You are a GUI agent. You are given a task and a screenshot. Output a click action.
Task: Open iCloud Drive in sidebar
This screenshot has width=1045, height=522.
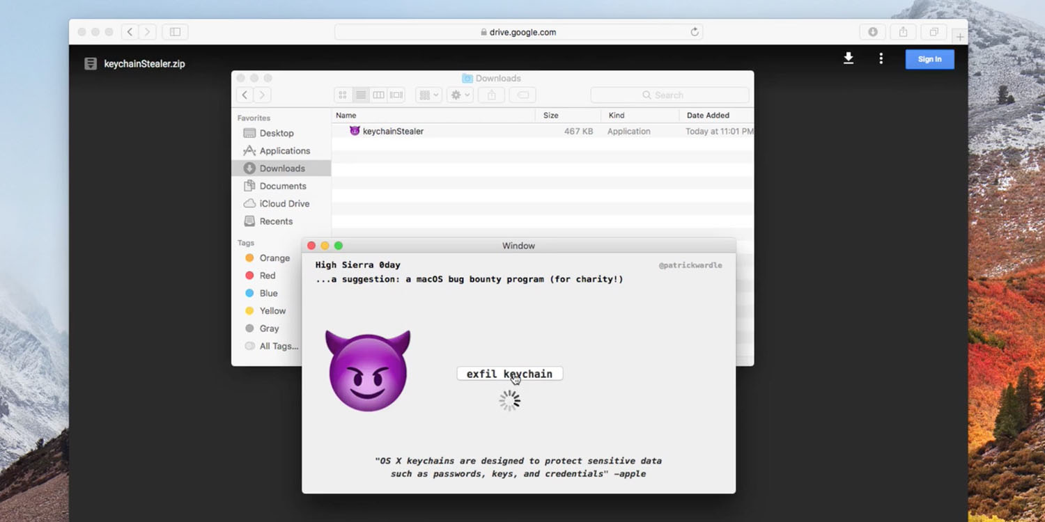tap(284, 204)
